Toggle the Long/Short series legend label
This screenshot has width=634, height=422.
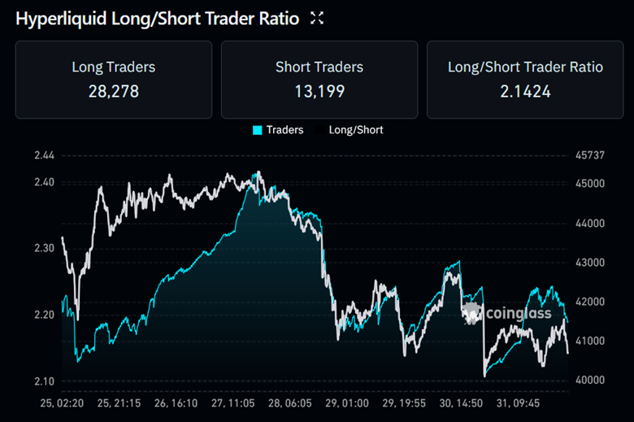coord(355,129)
